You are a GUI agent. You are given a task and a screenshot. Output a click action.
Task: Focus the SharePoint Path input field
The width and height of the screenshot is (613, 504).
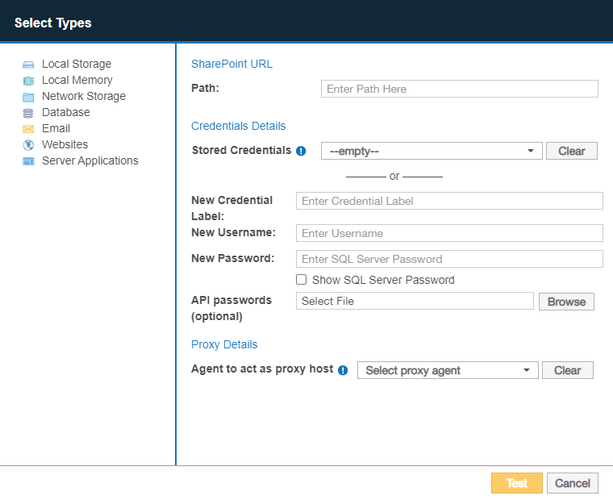[459, 89]
